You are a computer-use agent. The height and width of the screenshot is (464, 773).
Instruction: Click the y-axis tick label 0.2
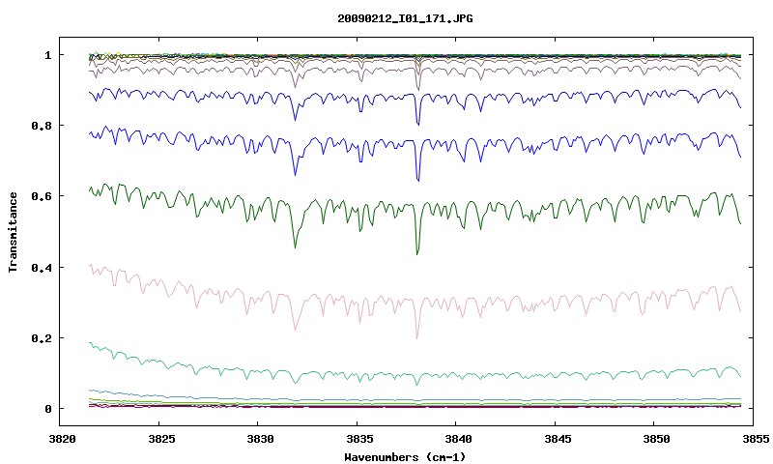point(42,338)
